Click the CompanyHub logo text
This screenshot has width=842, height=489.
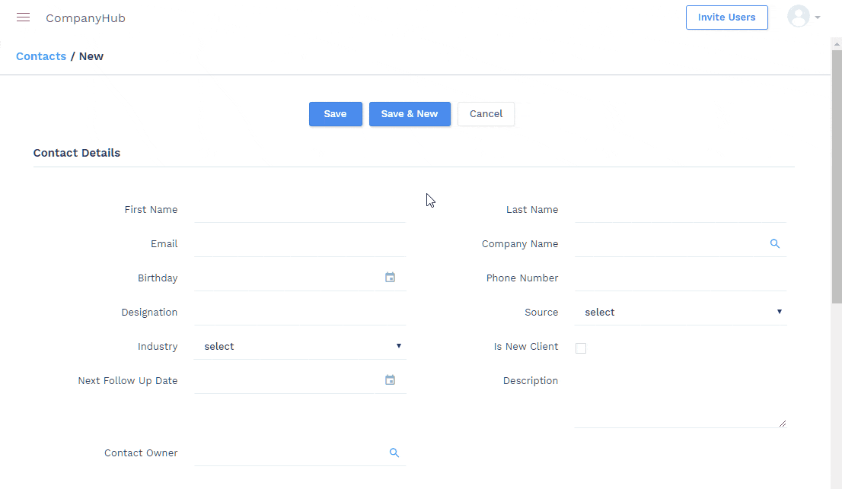(x=85, y=18)
